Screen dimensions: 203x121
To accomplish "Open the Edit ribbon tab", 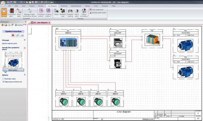I will (16, 6).
